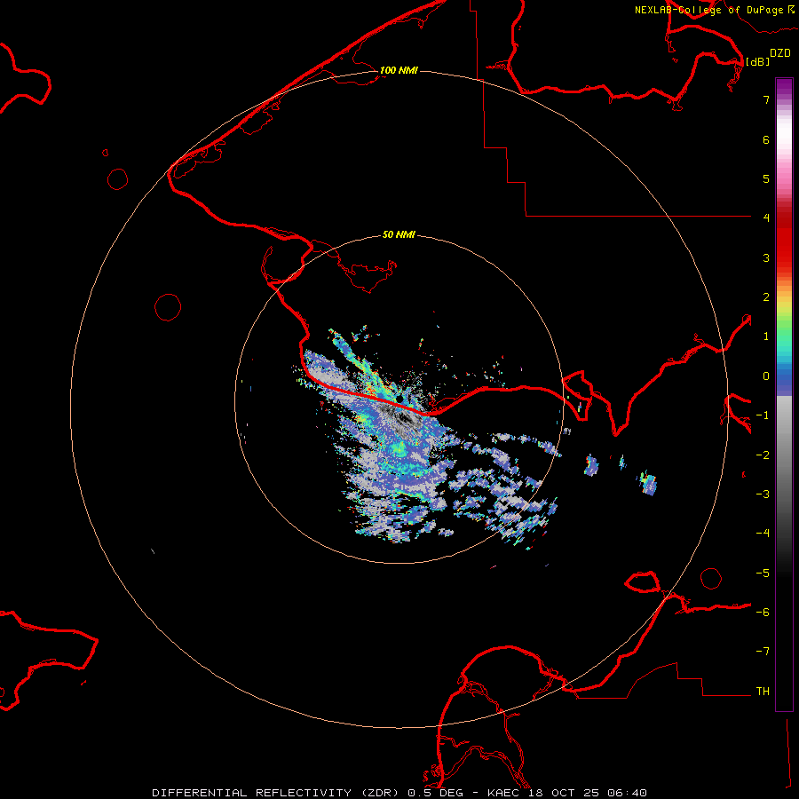Click the "TH" threshold label on color scale
799x799 pixels.
(x=763, y=692)
